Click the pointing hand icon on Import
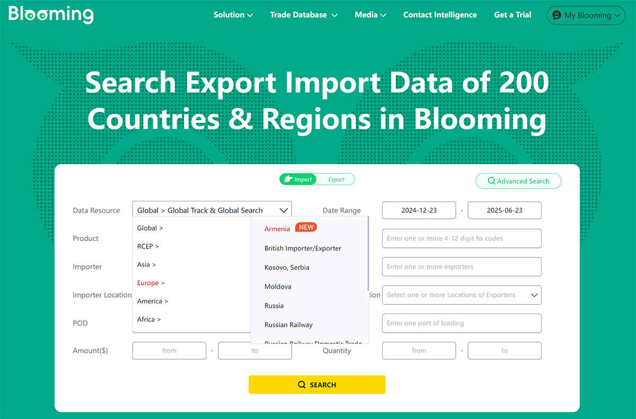 click(x=288, y=180)
